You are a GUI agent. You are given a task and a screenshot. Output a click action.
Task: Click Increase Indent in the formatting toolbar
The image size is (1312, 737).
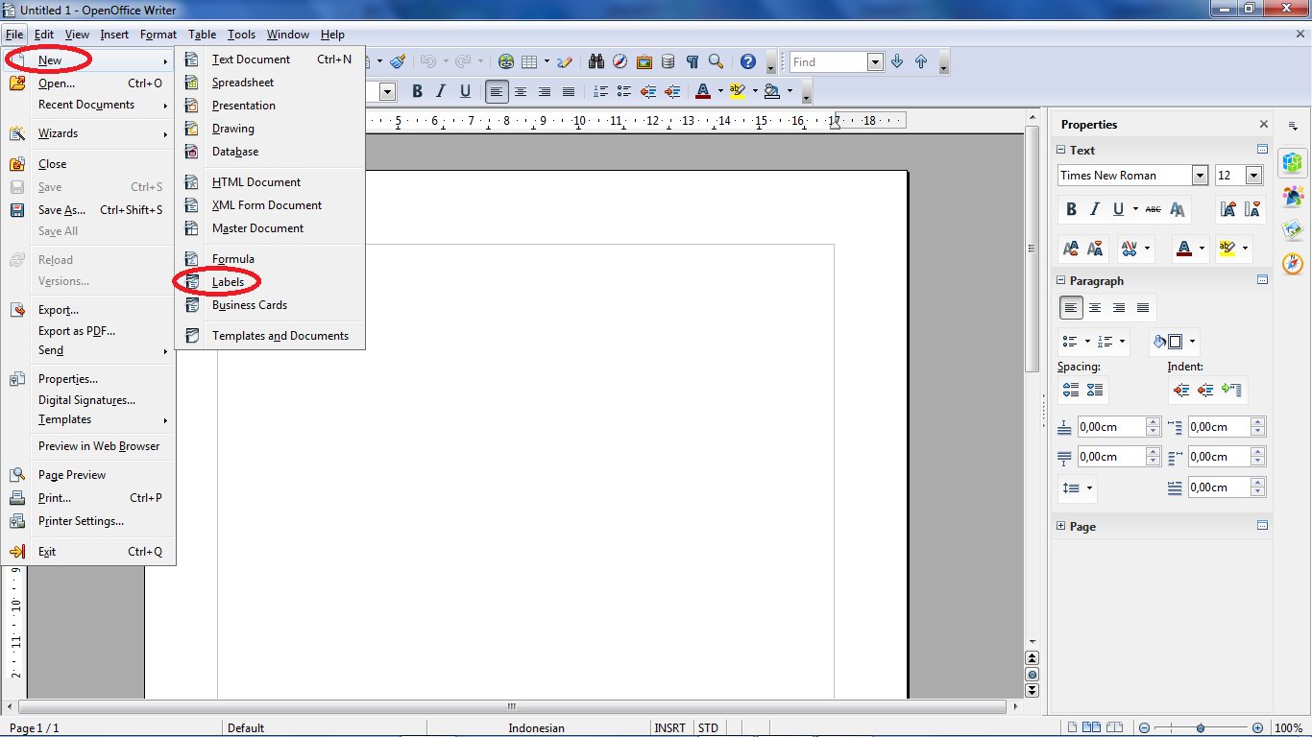tap(672, 92)
